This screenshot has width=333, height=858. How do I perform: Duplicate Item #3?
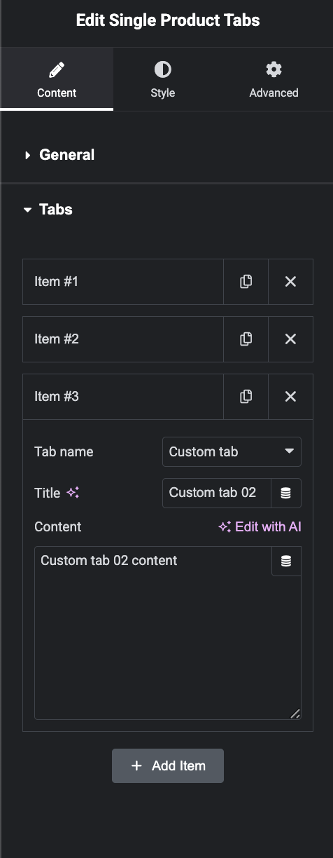[x=246, y=397]
